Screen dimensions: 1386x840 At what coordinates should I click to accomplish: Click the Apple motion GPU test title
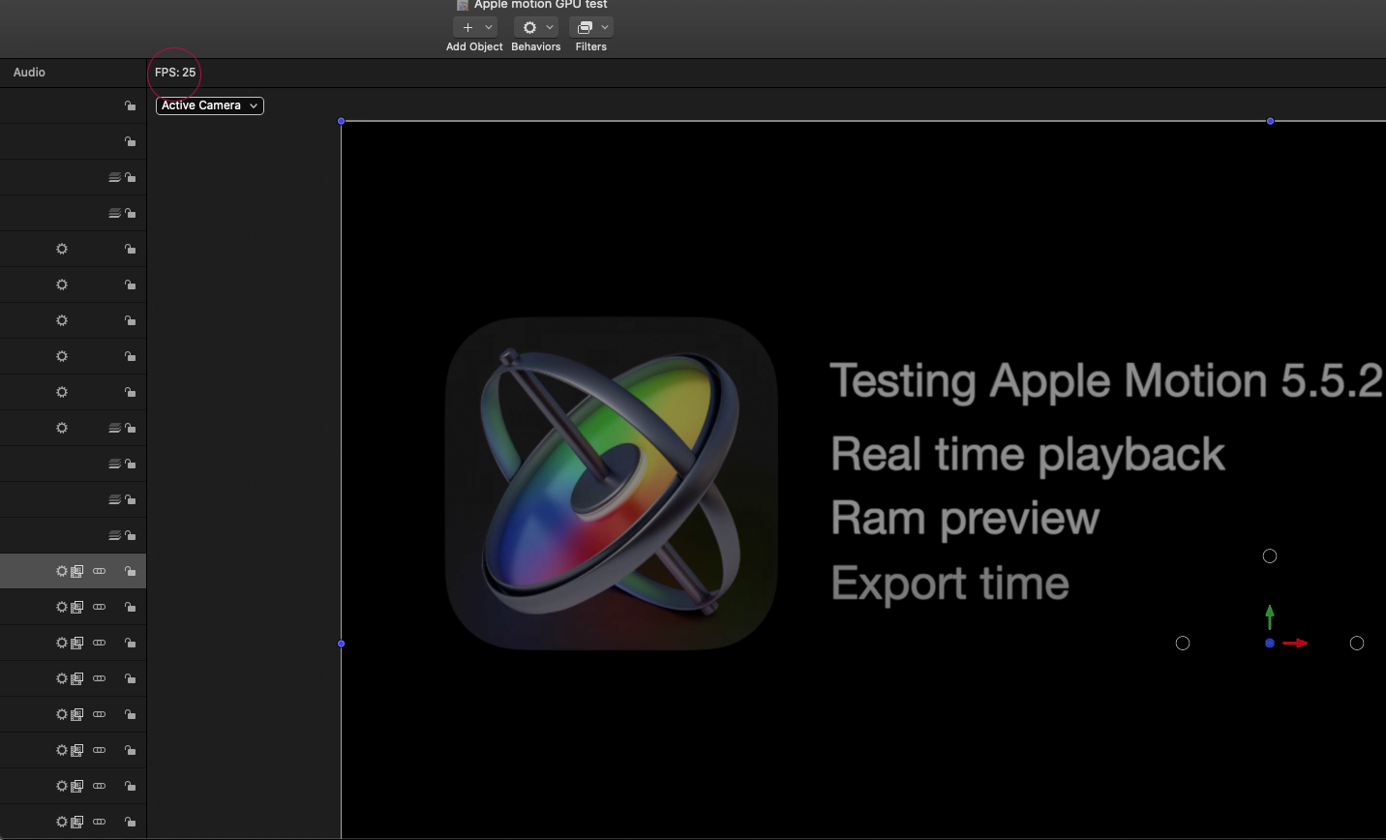(x=541, y=5)
